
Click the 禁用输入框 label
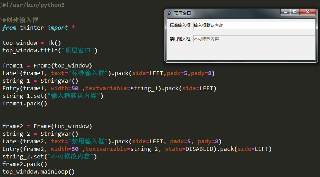pos(180,39)
